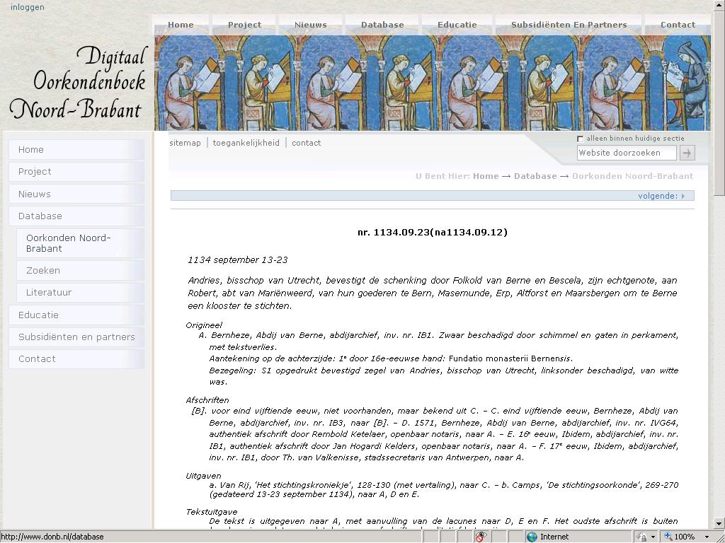Click Home in the breadcrumb trail
The width and height of the screenshot is (725, 543).
(x=486, y=176)
